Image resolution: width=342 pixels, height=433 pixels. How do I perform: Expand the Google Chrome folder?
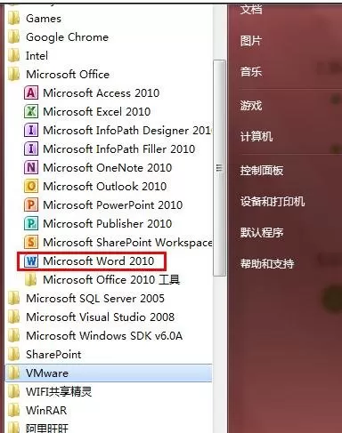pyautogui.click(x=68, y=37)
